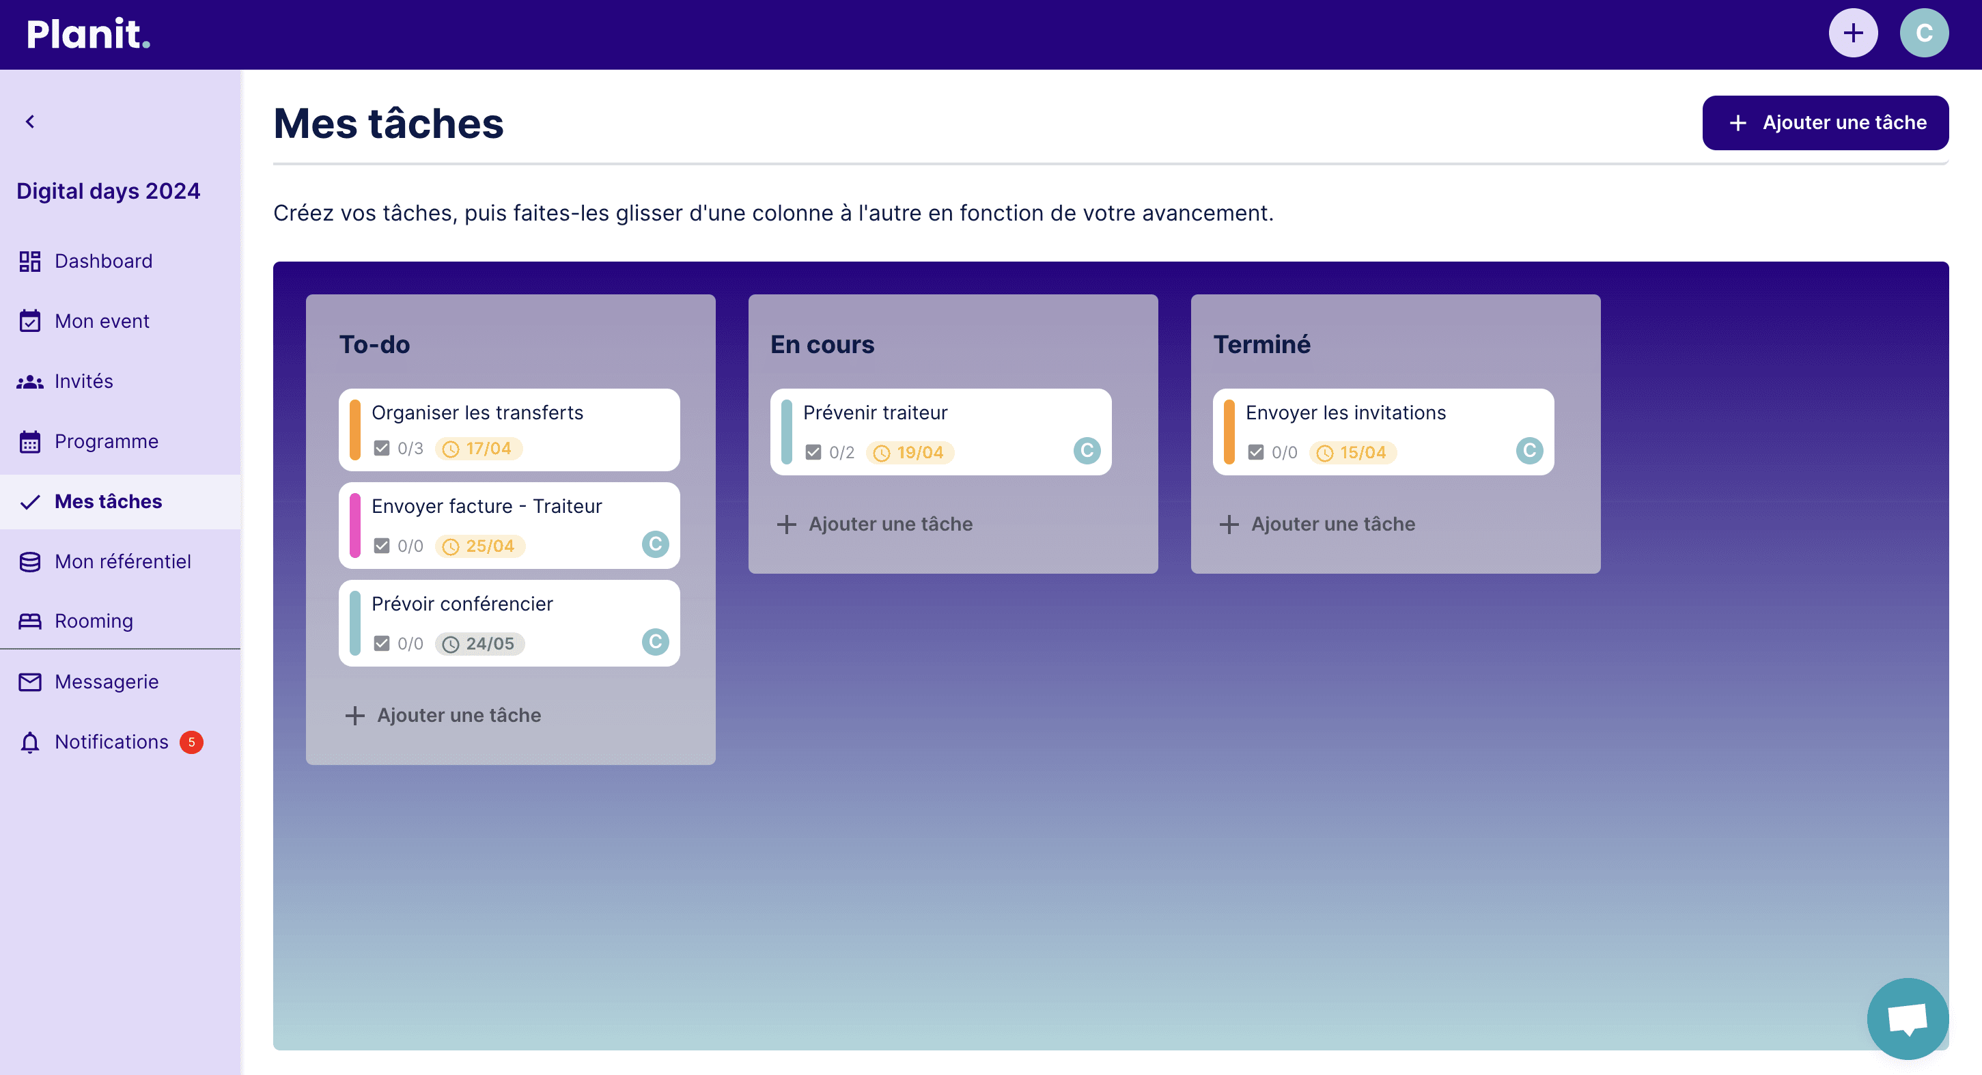1982x1075 pixels.
Task: Click teal color tag on Prévenir traiteur
Action: pyautogui.click(x=786, y=432)
